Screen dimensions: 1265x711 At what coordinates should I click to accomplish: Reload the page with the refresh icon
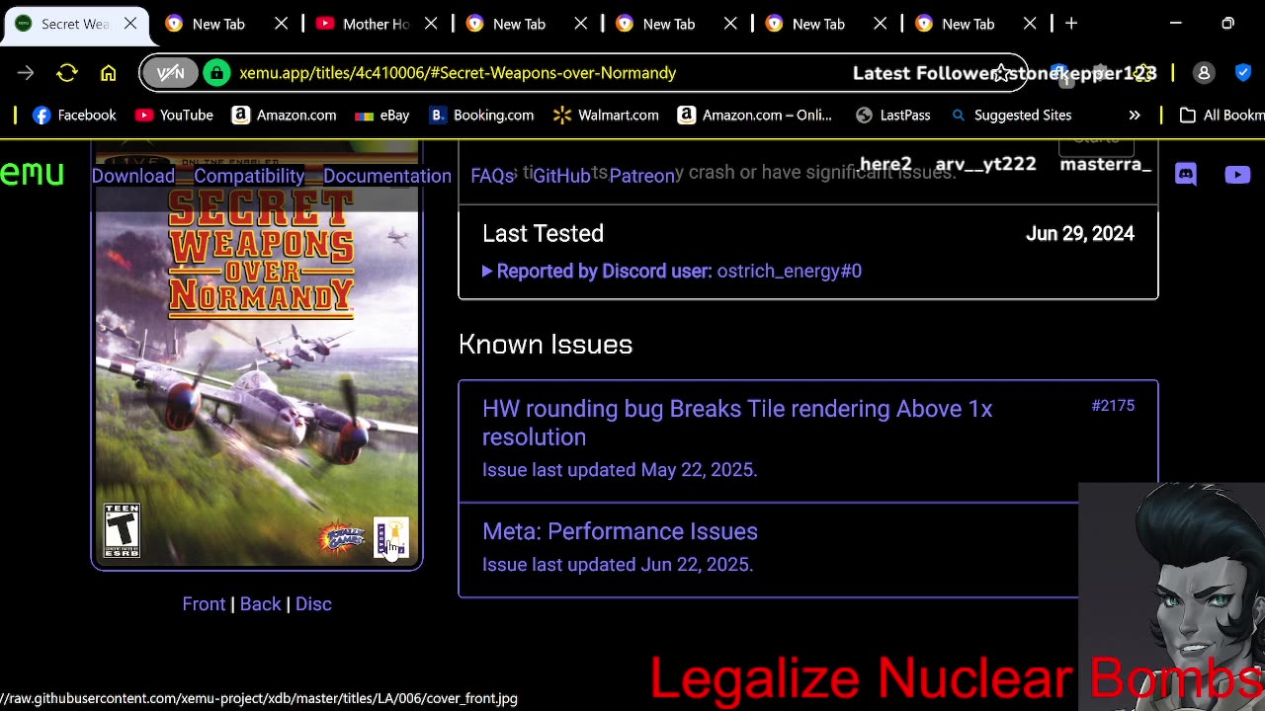pyautogui.click(x=67, y=73)
